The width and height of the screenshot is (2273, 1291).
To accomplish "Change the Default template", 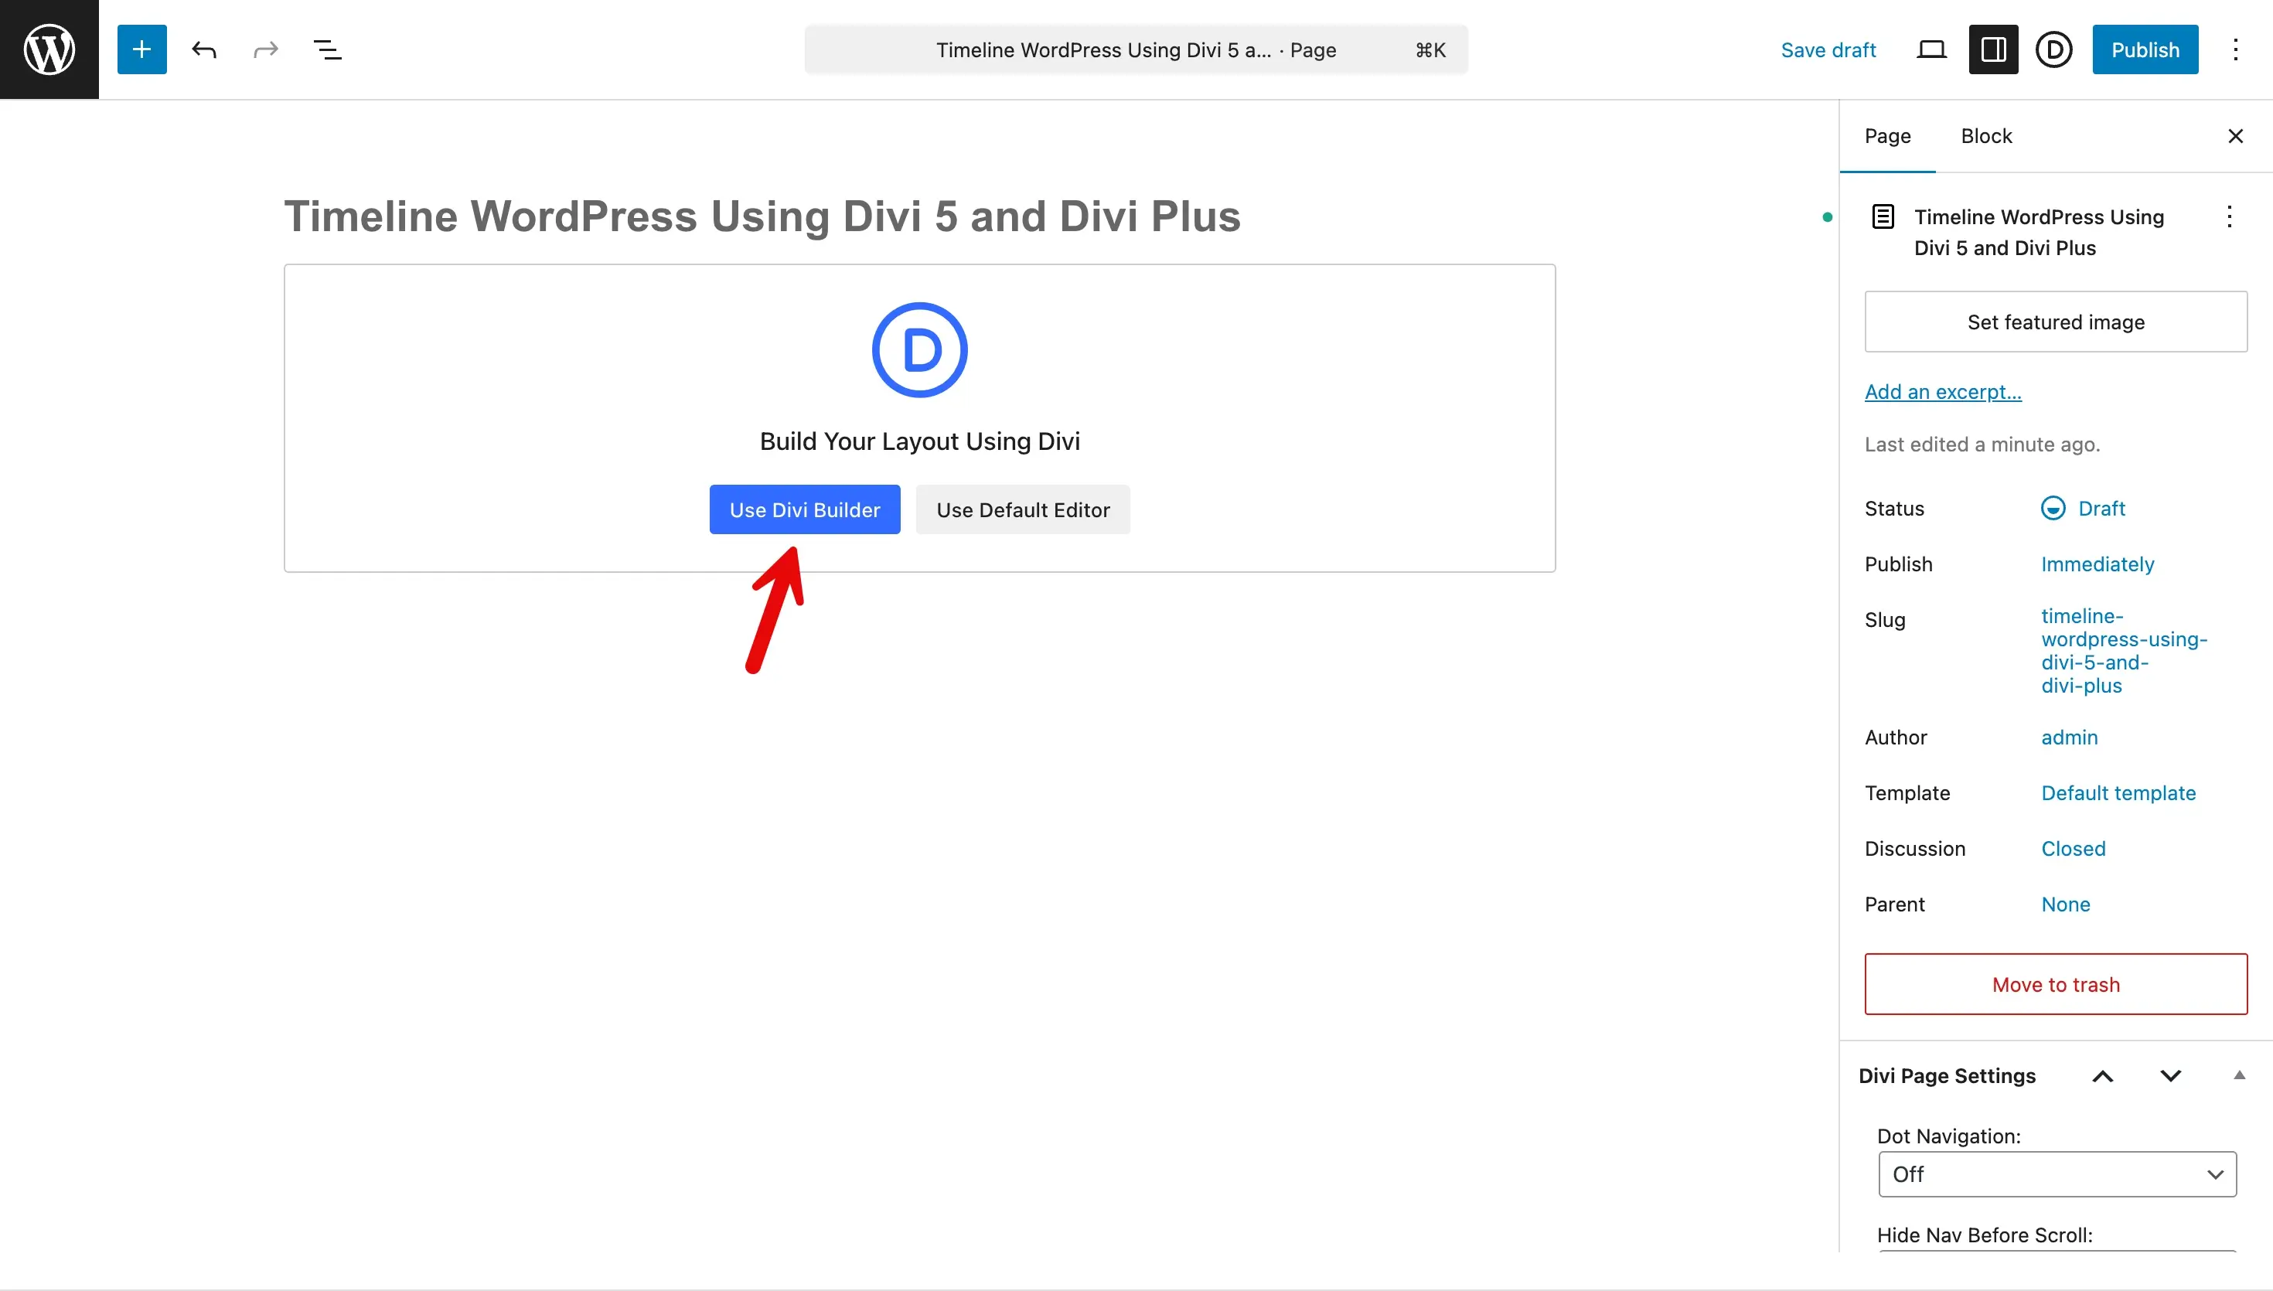I will coord(2118,792).
